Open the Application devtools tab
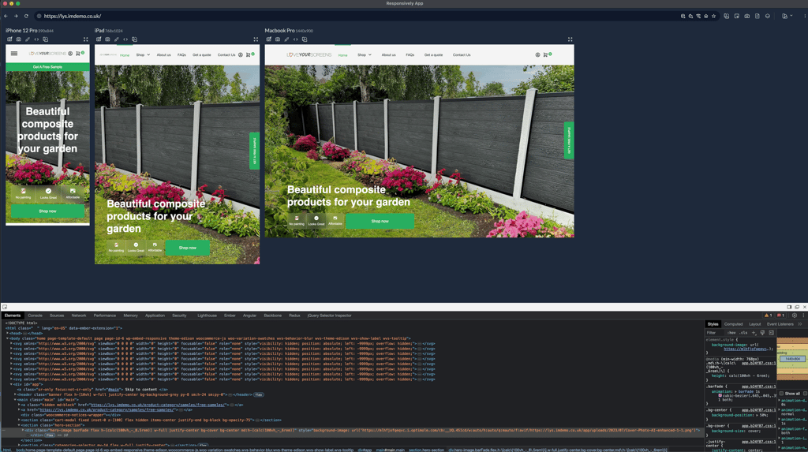This screenshot has height=452, width=808. [x=155, y=316]
